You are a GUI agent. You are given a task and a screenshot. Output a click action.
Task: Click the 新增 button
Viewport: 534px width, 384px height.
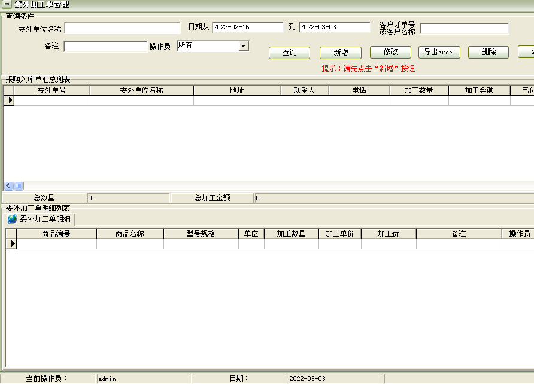click(x=341, y=53)
